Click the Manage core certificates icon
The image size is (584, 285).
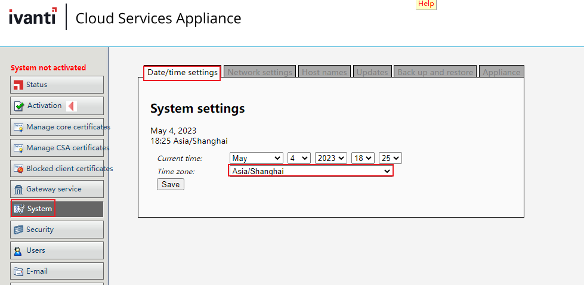point(18,127)
